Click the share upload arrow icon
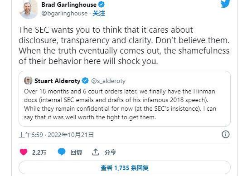 (96, 152)
